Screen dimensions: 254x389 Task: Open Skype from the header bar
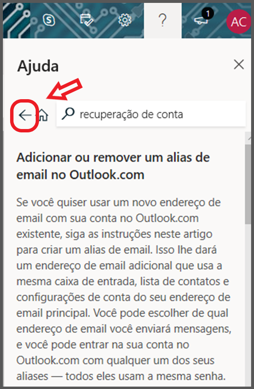tap(49, 20)
